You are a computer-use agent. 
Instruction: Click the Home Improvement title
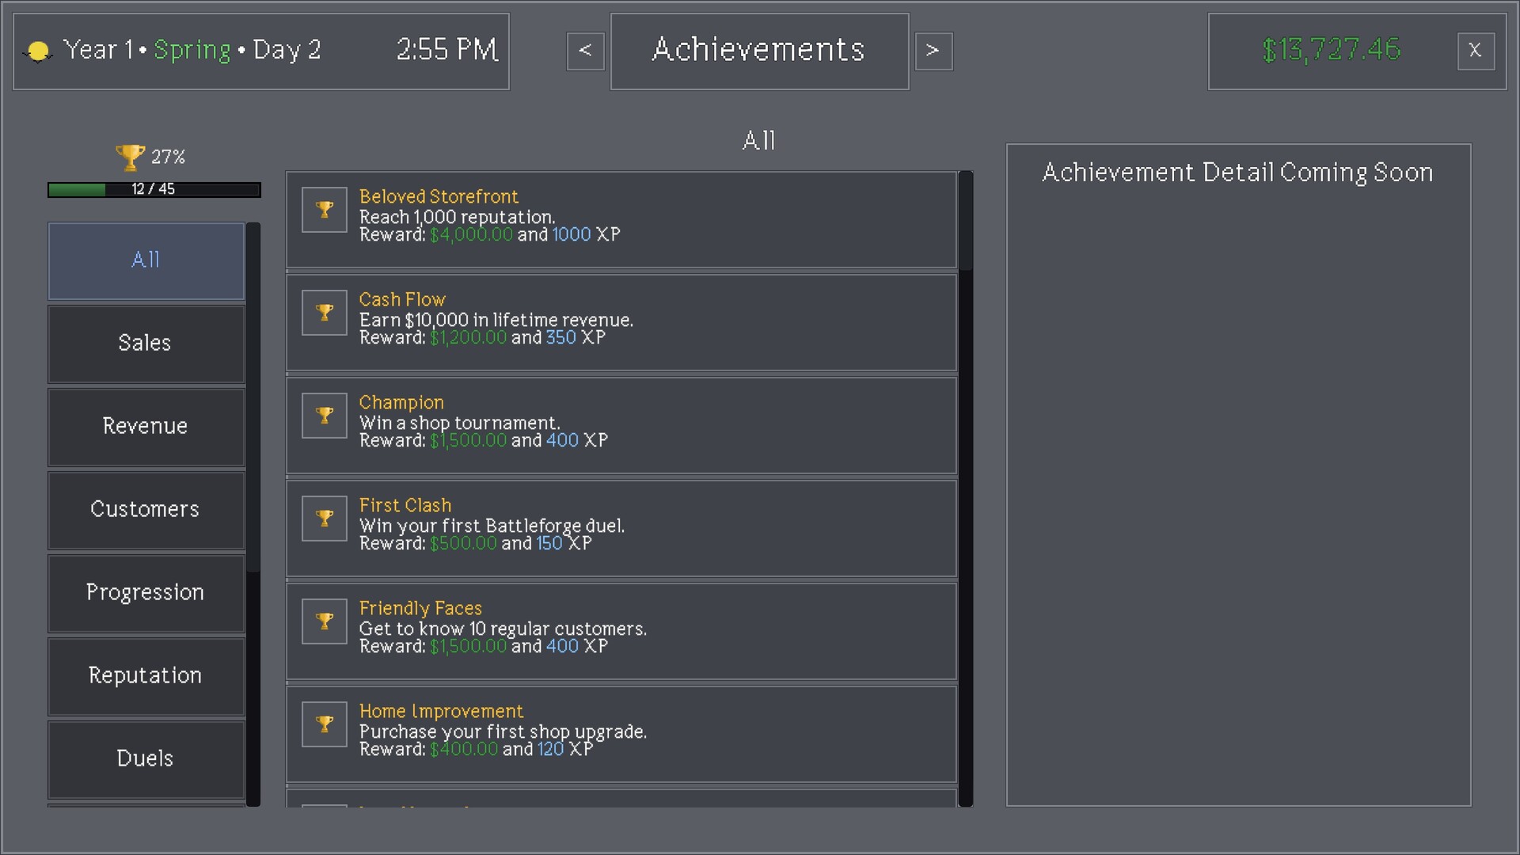(441, 711)
